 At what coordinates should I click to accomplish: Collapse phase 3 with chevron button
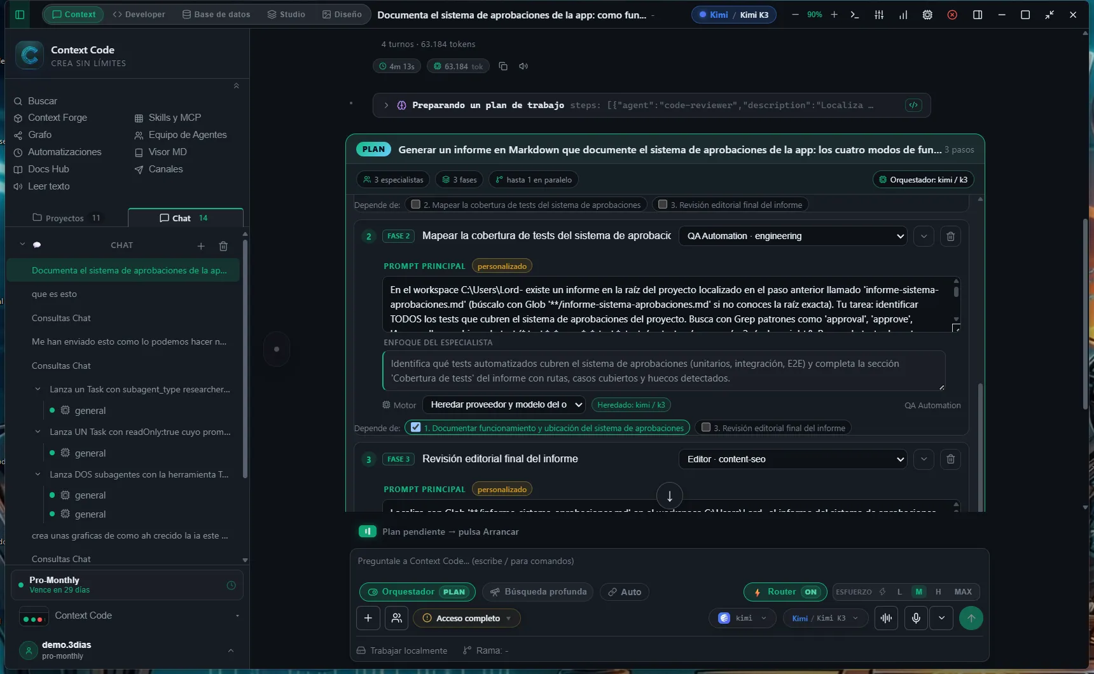(x=924, y=459)
